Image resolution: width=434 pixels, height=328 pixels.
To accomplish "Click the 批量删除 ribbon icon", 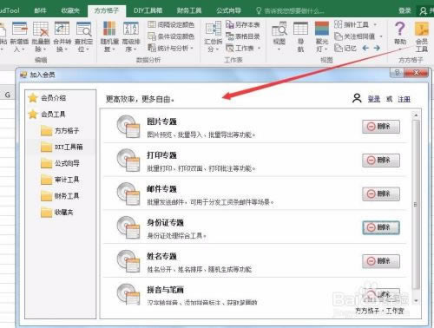I will click(x=41, y=30).
